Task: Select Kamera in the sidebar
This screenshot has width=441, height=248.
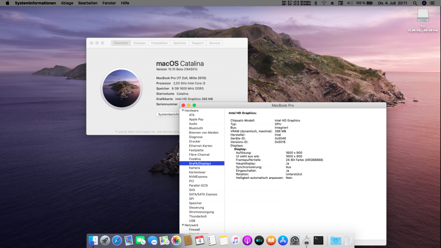Action: coord(194,168)
